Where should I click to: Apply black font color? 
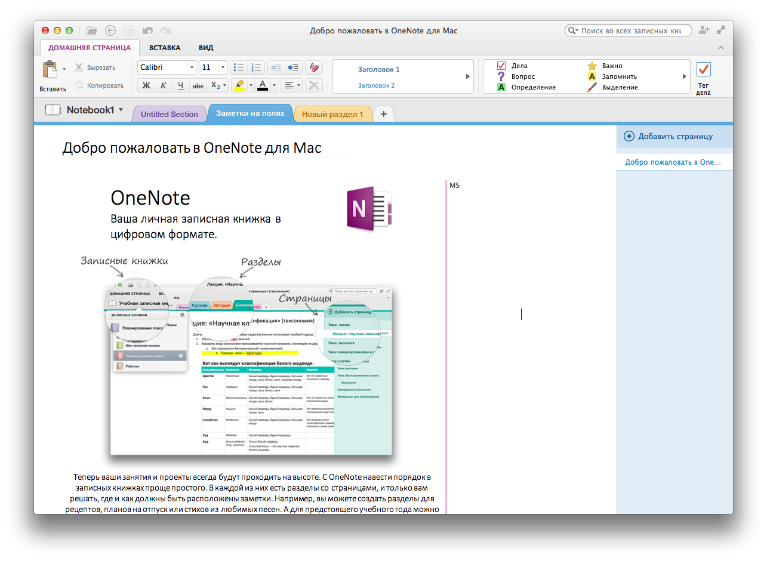click(x=263, y=85)
